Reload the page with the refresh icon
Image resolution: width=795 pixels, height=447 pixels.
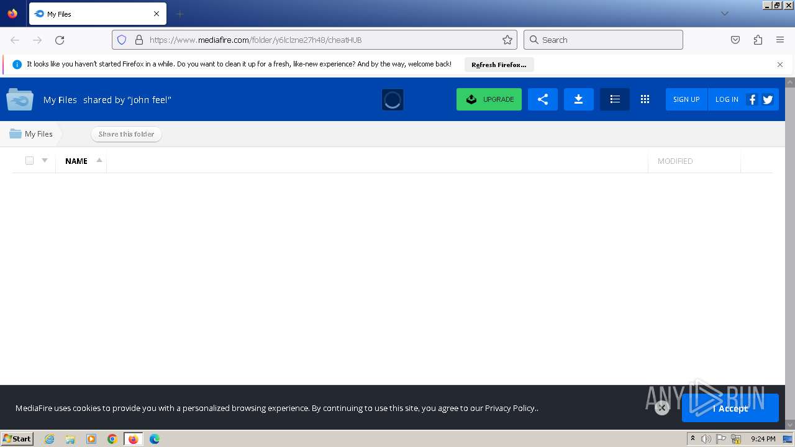tap(60, 40)
